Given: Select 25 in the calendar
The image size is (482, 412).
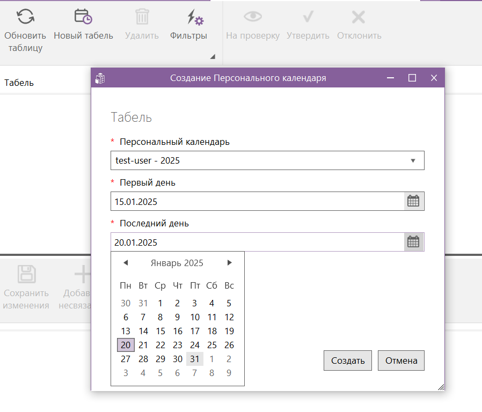Looking at the screenshot, I should tap(212, 345).
